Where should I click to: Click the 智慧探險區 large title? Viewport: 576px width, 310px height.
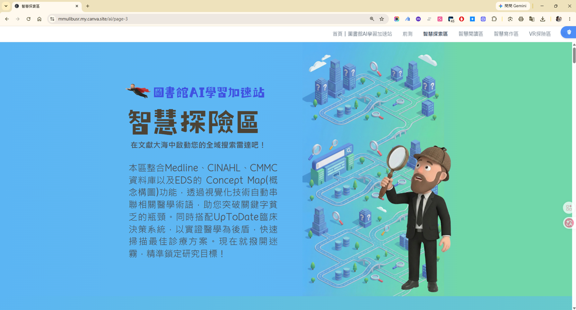[x=193, y=122]
